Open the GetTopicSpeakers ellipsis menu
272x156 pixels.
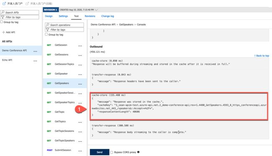80,141
